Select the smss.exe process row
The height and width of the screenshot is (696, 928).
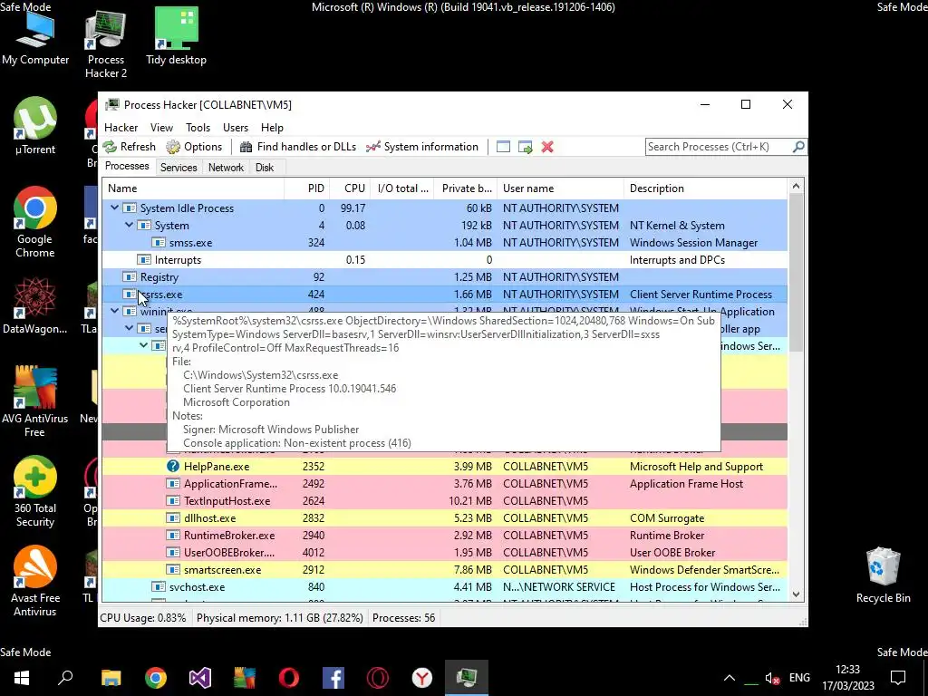click(444, 243)
